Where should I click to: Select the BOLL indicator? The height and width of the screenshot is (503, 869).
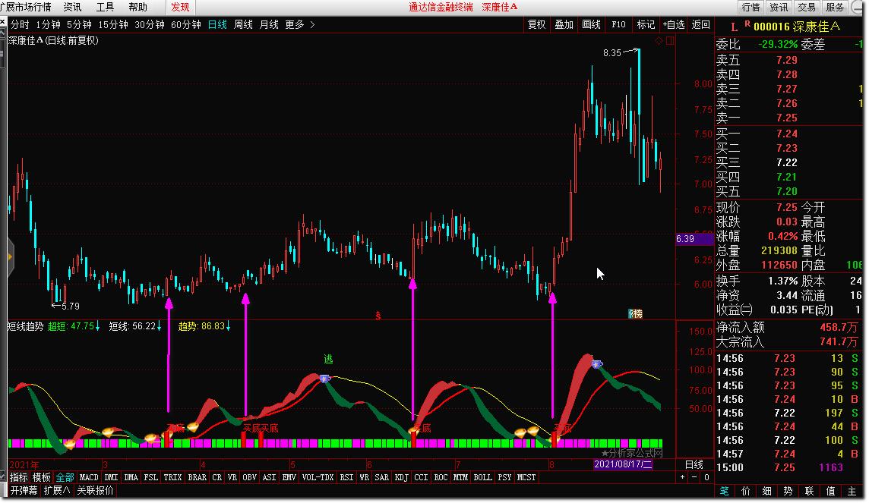click(x=482, y=477)
